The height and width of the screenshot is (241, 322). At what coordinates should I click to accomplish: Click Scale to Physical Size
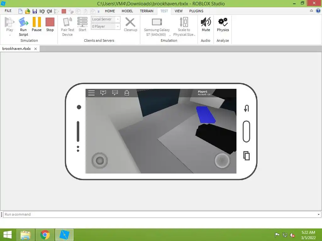(184, 27)
